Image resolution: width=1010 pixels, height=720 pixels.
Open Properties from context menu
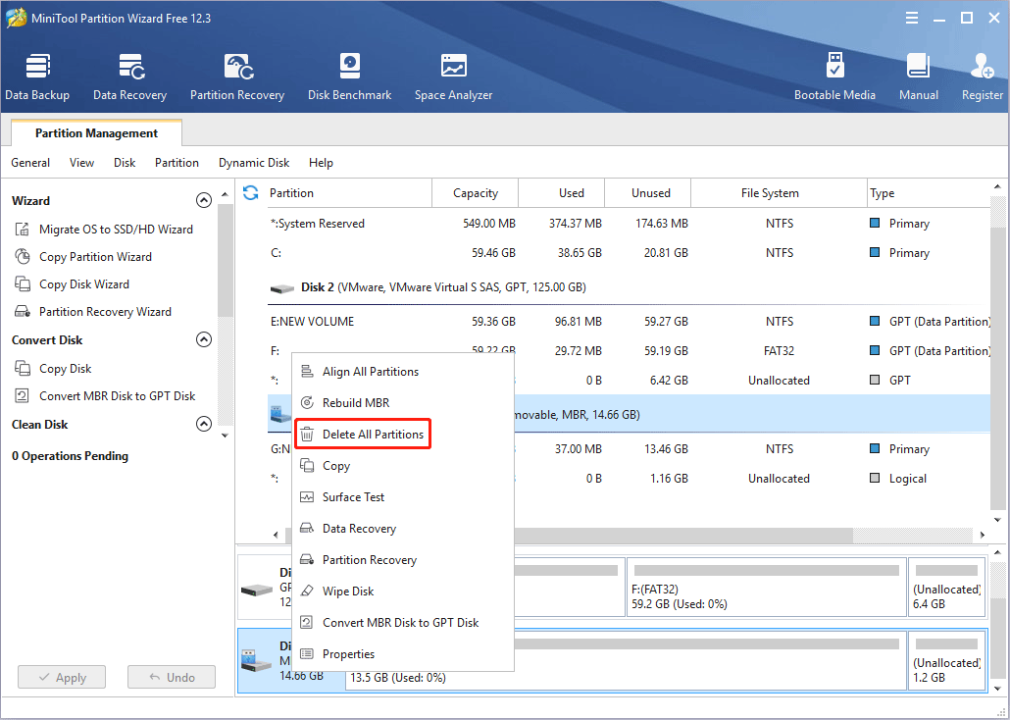(x=403, y=654)
